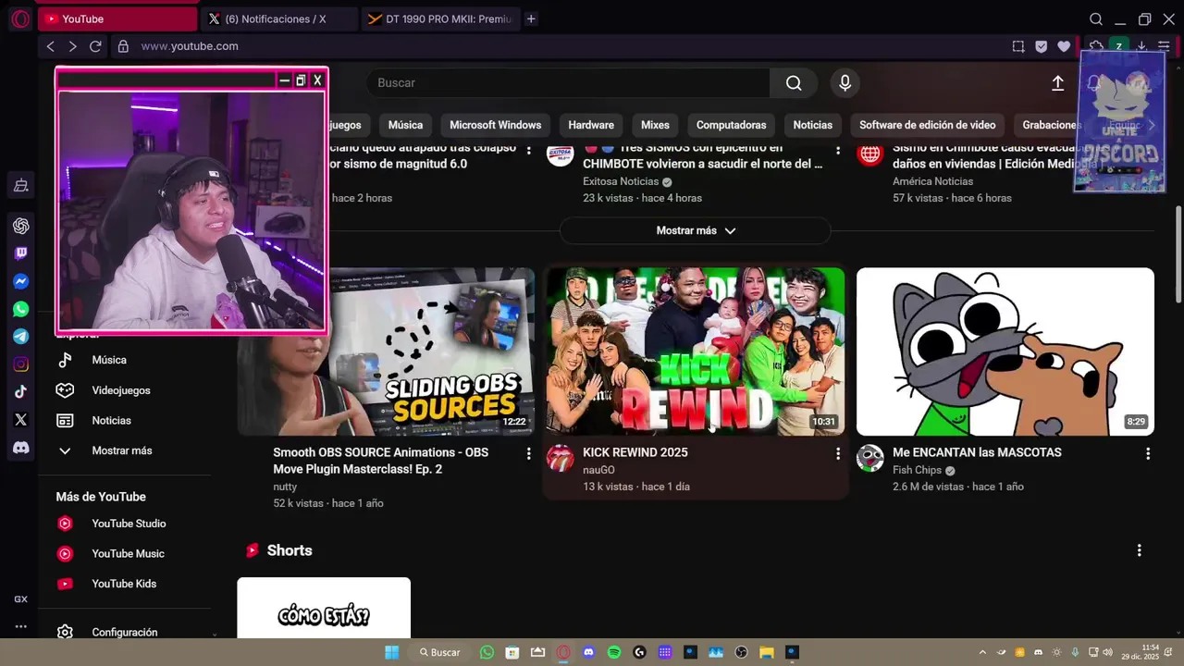Open Configuración in sidebar
1184x666 pixels.
[x=124, y=632]
